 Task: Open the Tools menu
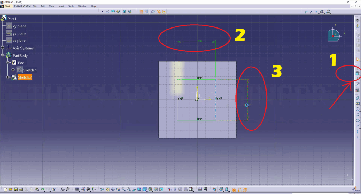click(71, 6)
